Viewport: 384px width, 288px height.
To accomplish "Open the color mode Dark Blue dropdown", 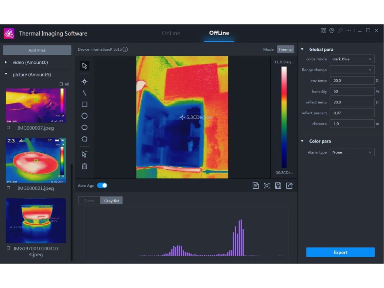I will [352, 59].
